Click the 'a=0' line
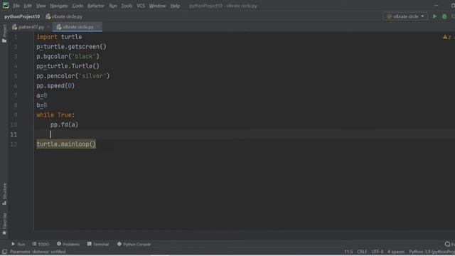This screenshot has width=455, height=256. [41, 95]
